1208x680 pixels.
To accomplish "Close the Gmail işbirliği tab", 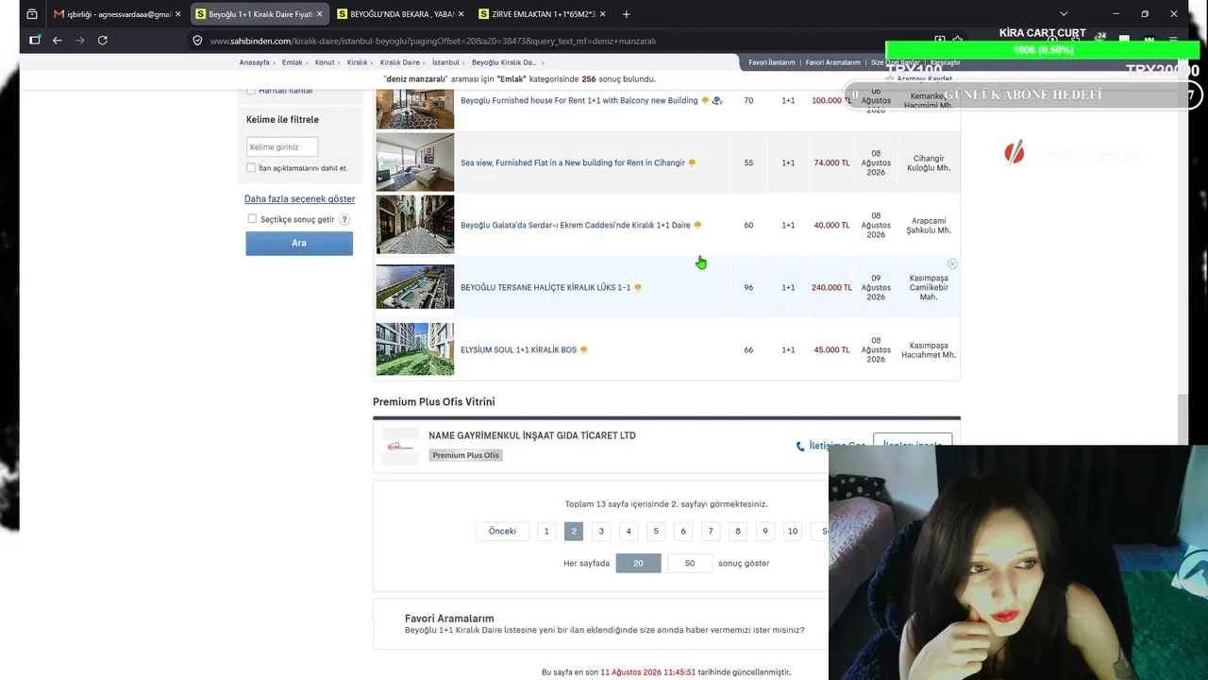I will (x=177, y=14).
